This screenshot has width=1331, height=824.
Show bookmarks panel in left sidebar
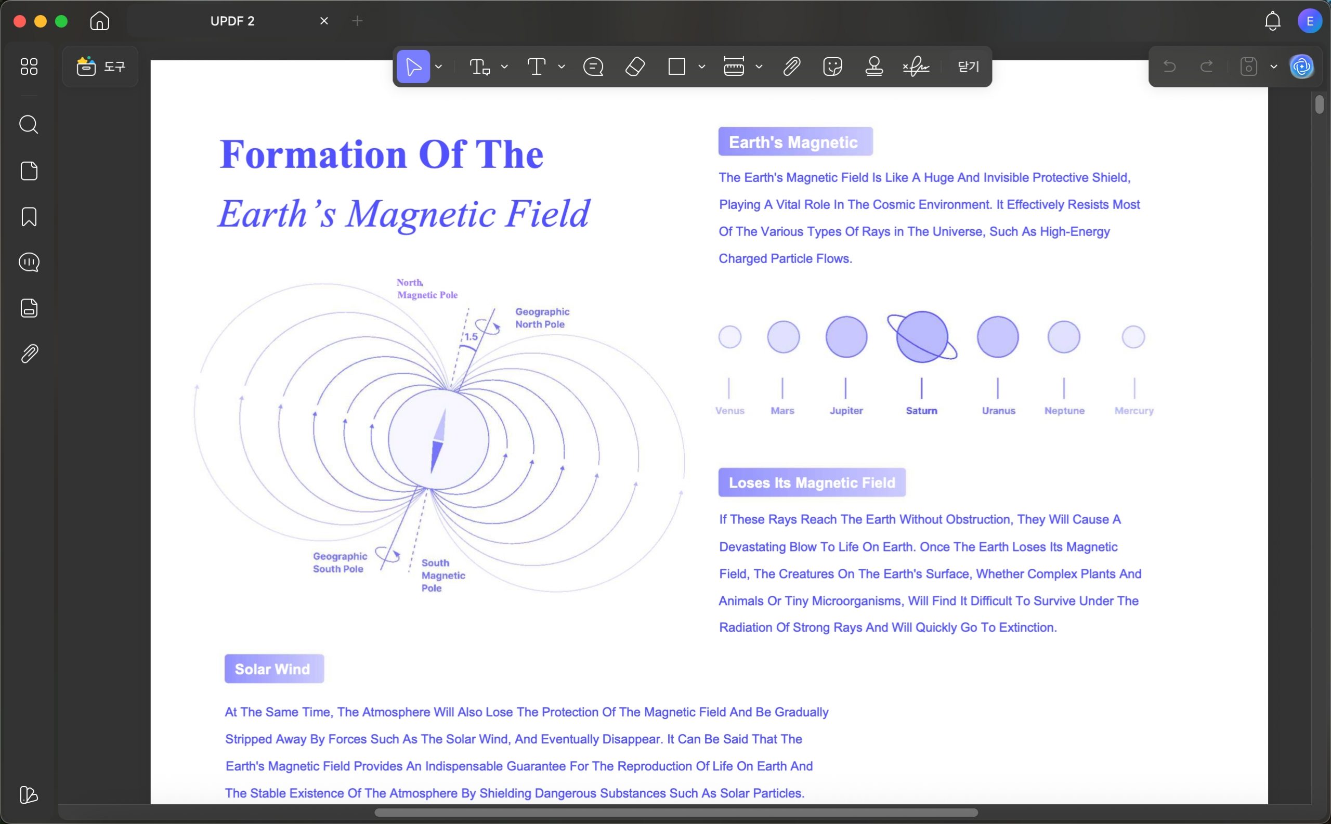[x=29, y=216]
